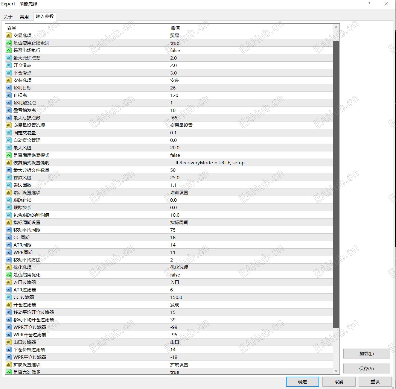Click the 加载(L) button
Image resolution: width=396 pixels, height=389 pixels.
366,354
